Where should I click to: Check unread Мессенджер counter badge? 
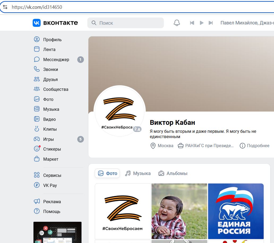[80, 59]
